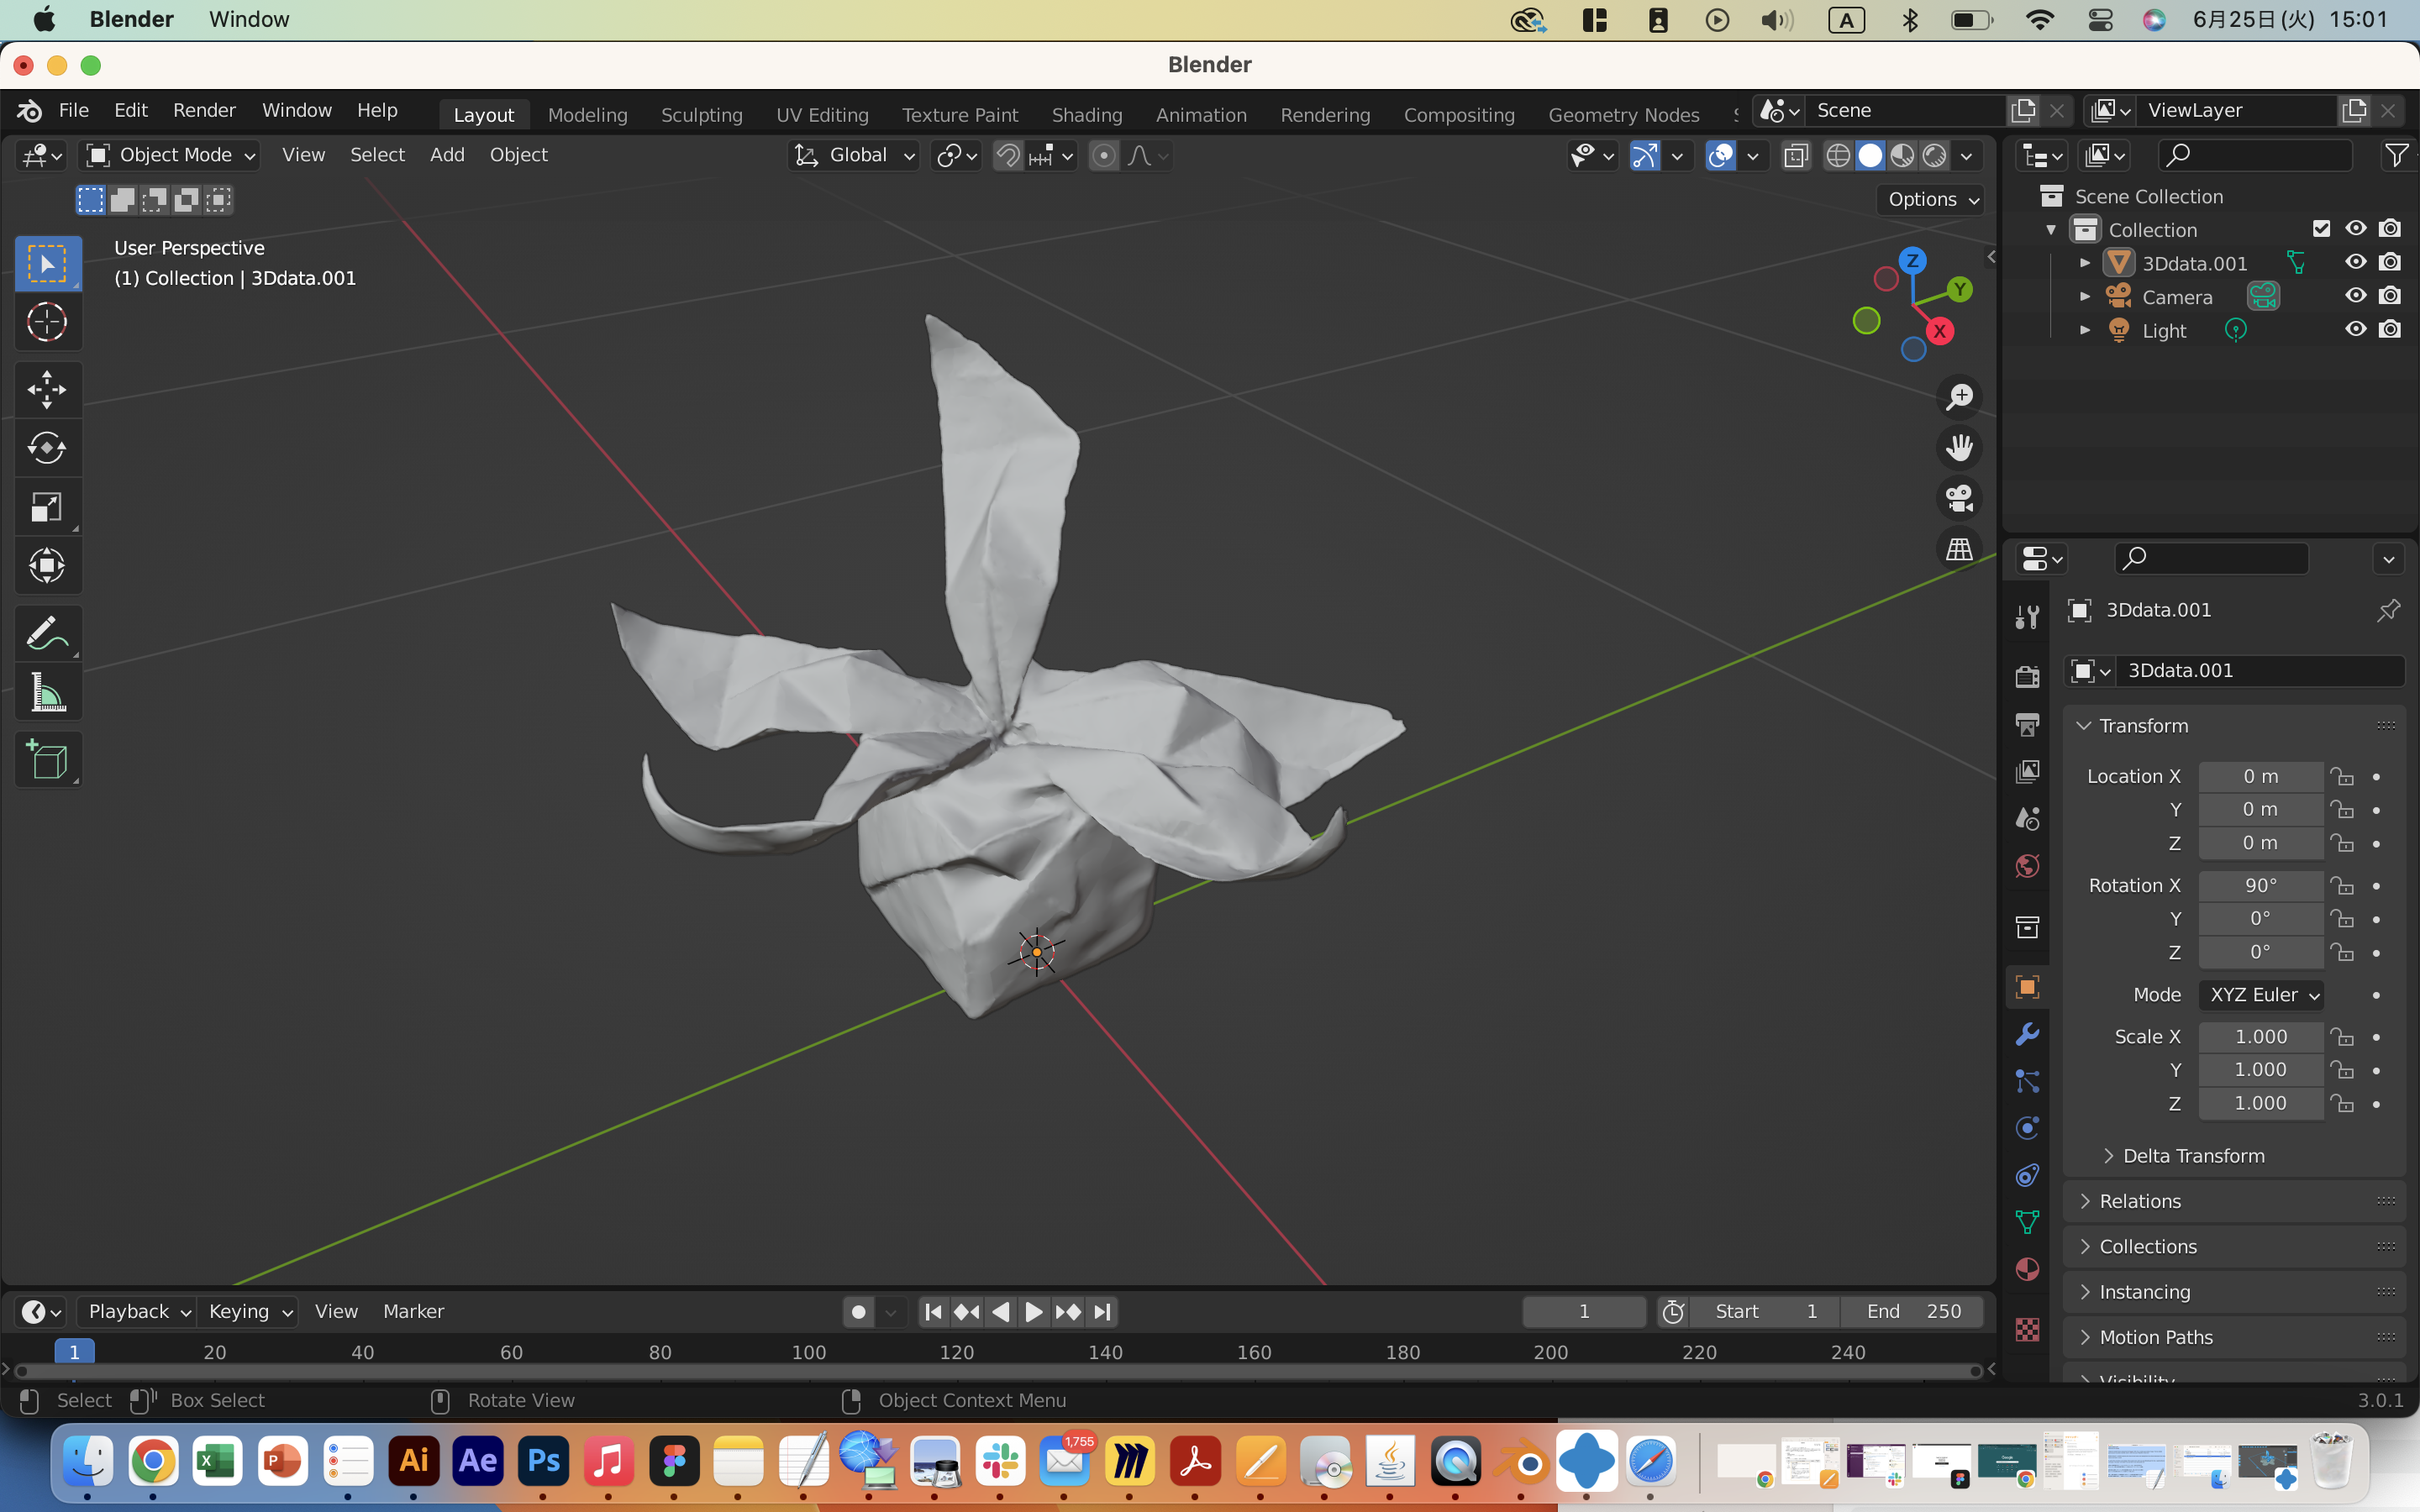2420x1512 pixels.
Task: Select the Move tool in toolbar
Action: click(47, 390)
